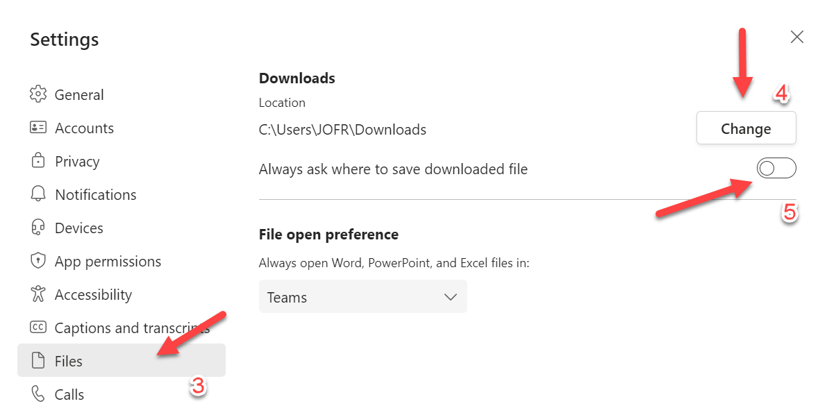The height and width of the screenshot is (415, 827).
Task: Select the Captions and transcripts CC icon
Action: pyautogui.click(x=39, y=328)
